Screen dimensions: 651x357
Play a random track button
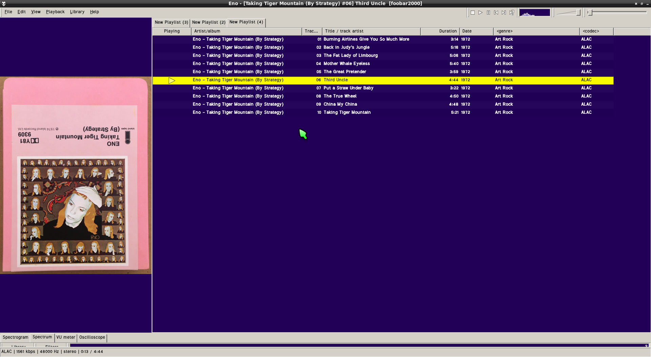[512, 13]
